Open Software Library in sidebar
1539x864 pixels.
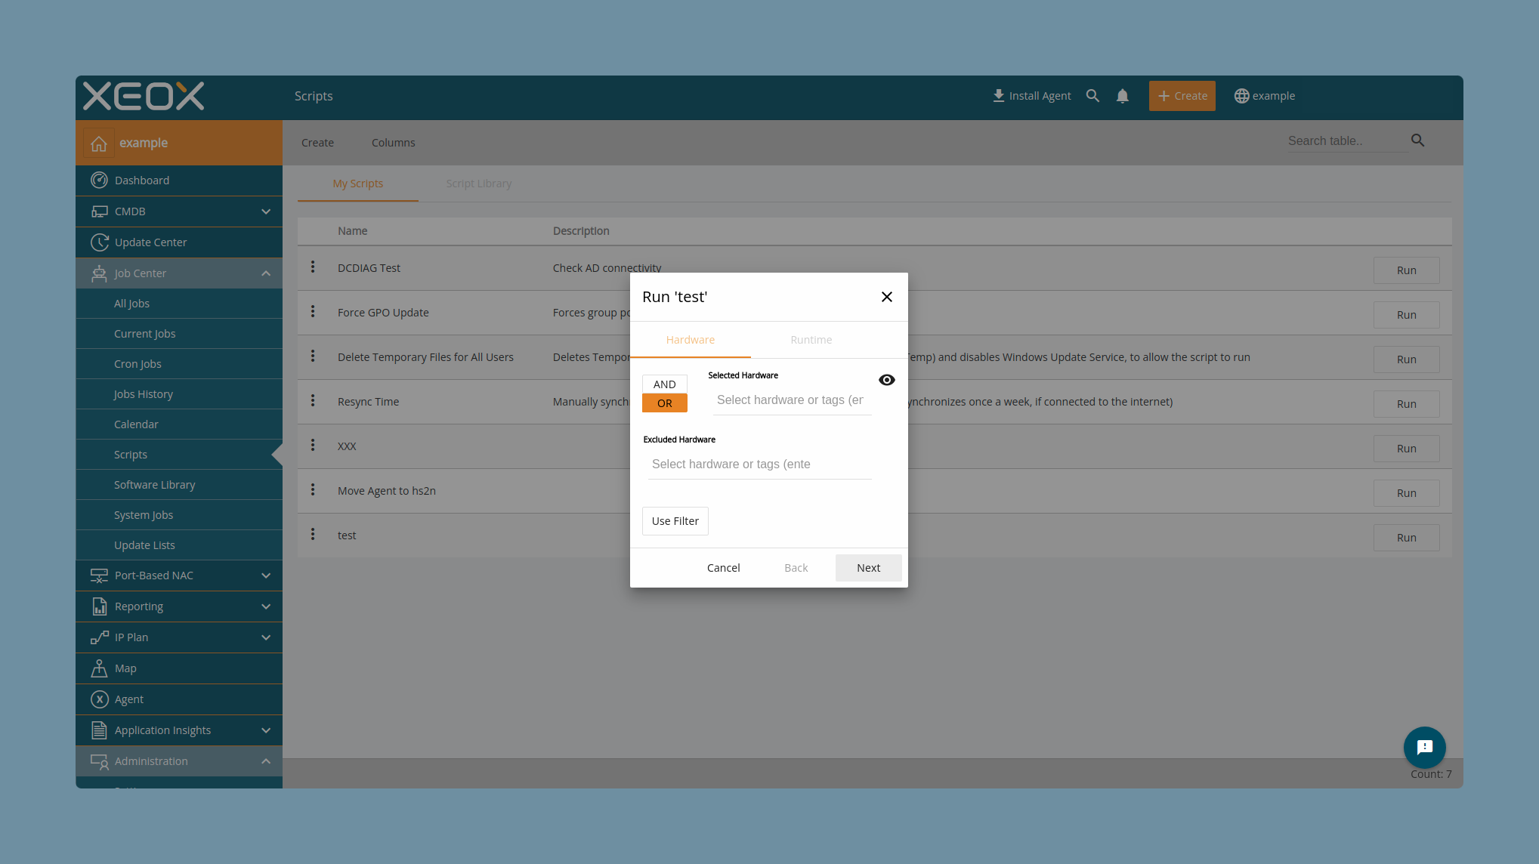point(179,485)
